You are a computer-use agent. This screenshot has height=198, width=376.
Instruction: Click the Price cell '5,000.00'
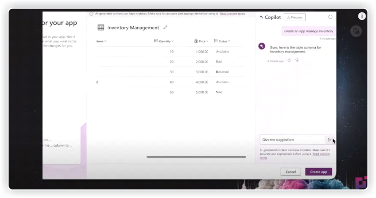coord(202,92)
